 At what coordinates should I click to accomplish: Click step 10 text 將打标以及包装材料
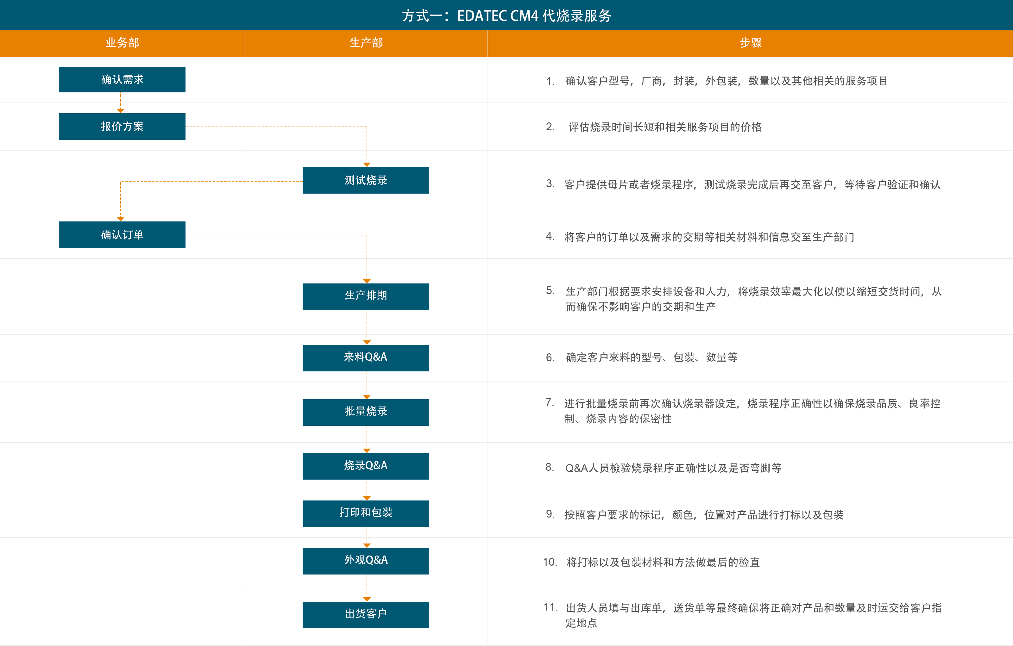[663, 562]
